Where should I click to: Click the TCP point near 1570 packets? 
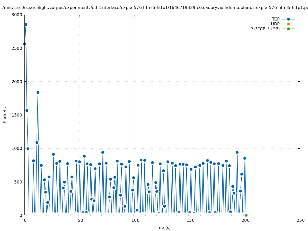pyautogui.click(x=27, y=110)
